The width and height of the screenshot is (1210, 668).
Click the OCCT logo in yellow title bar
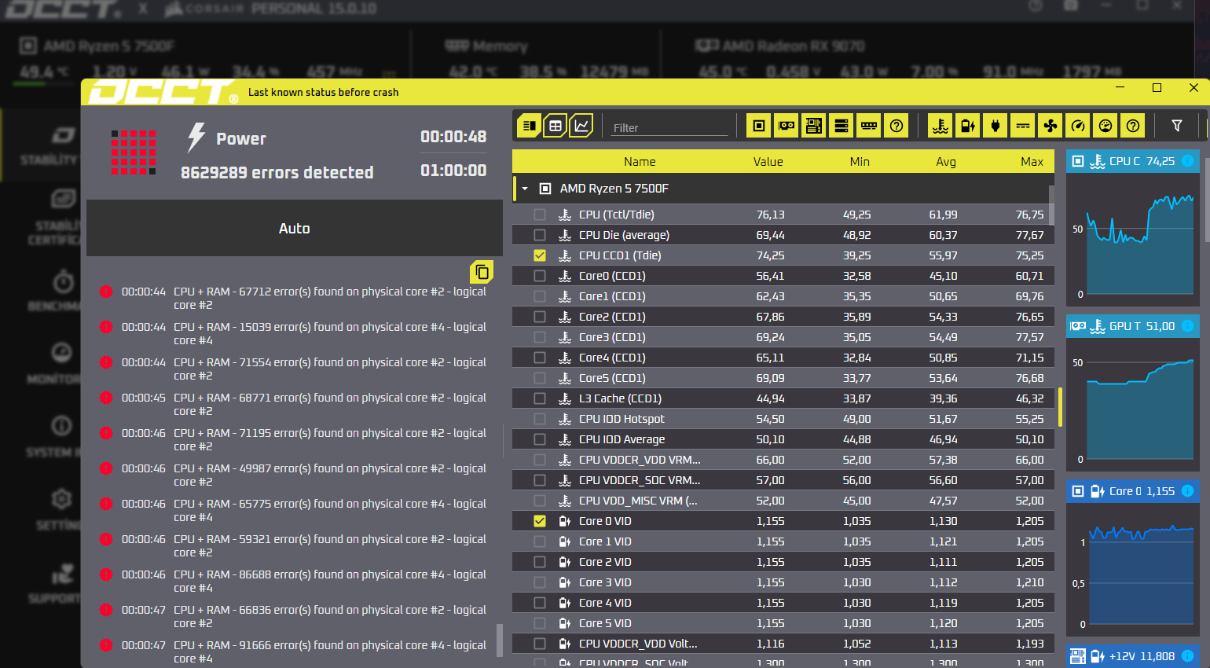[163, 92]
